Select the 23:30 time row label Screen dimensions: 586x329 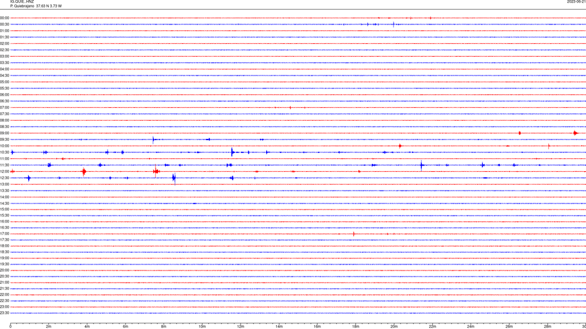click(4, 313)
